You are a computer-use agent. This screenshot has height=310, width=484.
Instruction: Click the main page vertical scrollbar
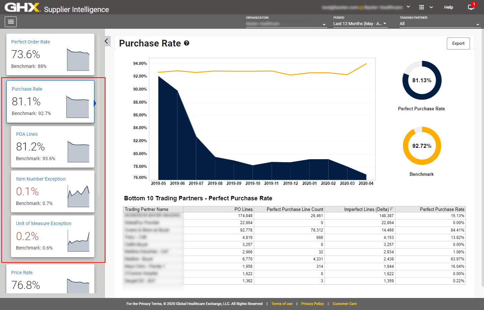(x=482, y=157)
